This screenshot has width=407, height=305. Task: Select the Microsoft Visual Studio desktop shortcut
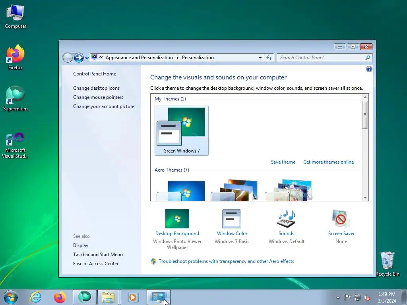16,145
